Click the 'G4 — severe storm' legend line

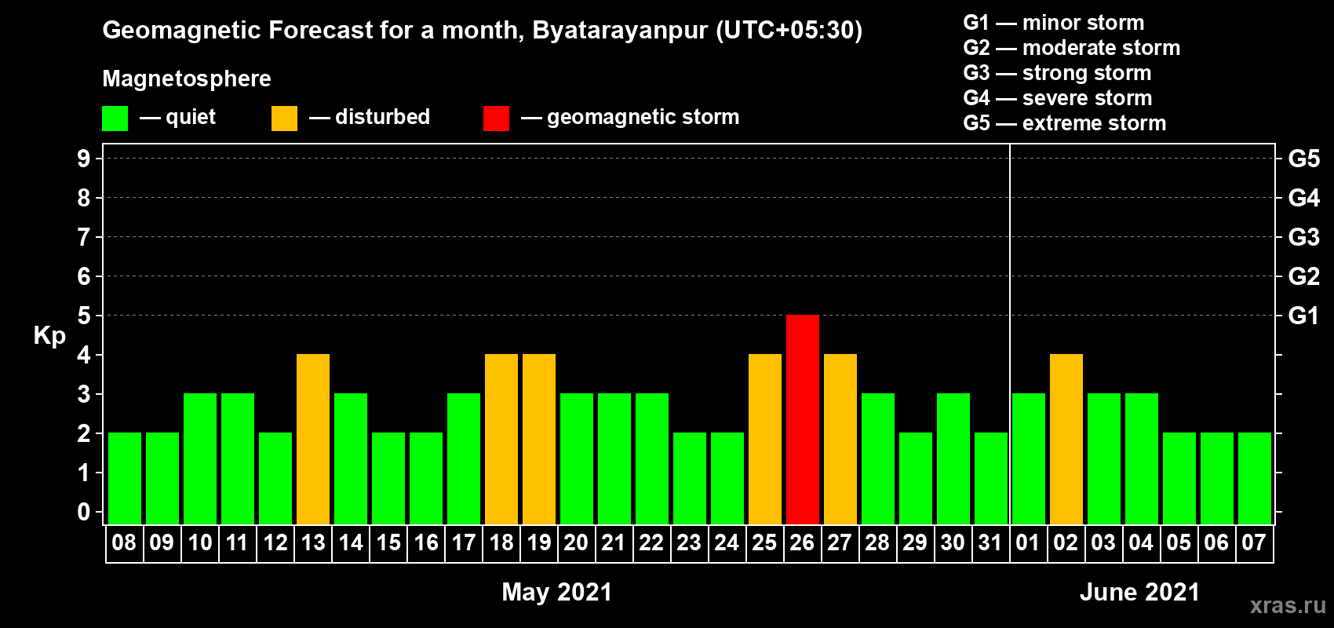(x=1058, y=98)
